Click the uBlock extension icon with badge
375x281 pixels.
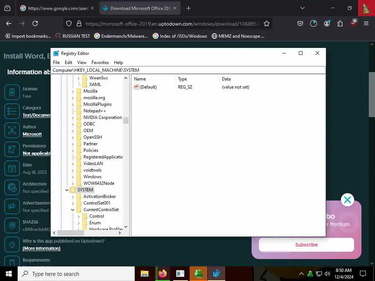pos(353,23)
